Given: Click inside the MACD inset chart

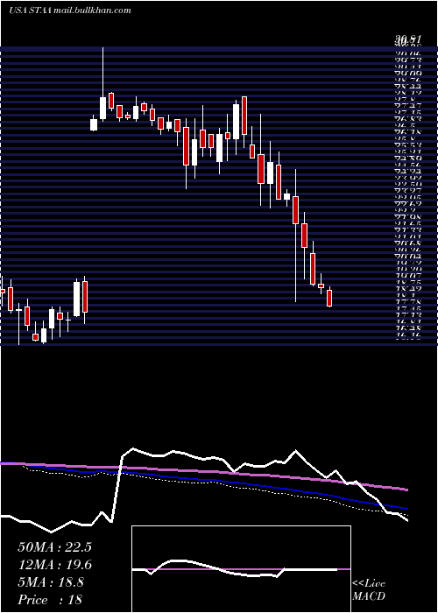Looking at the screenshot, I should 241,569.
